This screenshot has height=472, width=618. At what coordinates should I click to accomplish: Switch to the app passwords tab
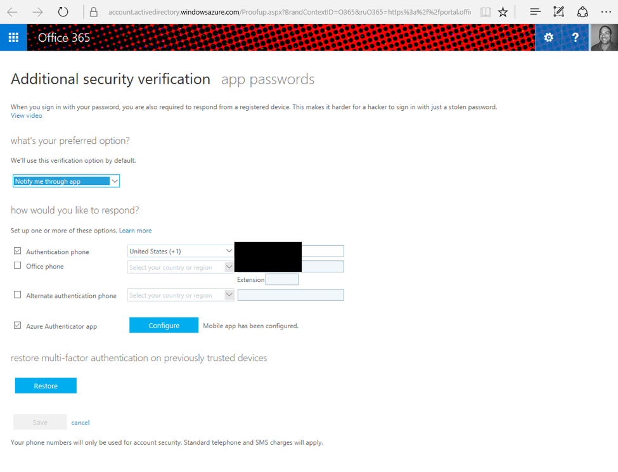(268, 79)
